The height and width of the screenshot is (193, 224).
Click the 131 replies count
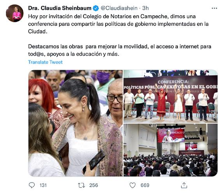click(x=43, y=185)
